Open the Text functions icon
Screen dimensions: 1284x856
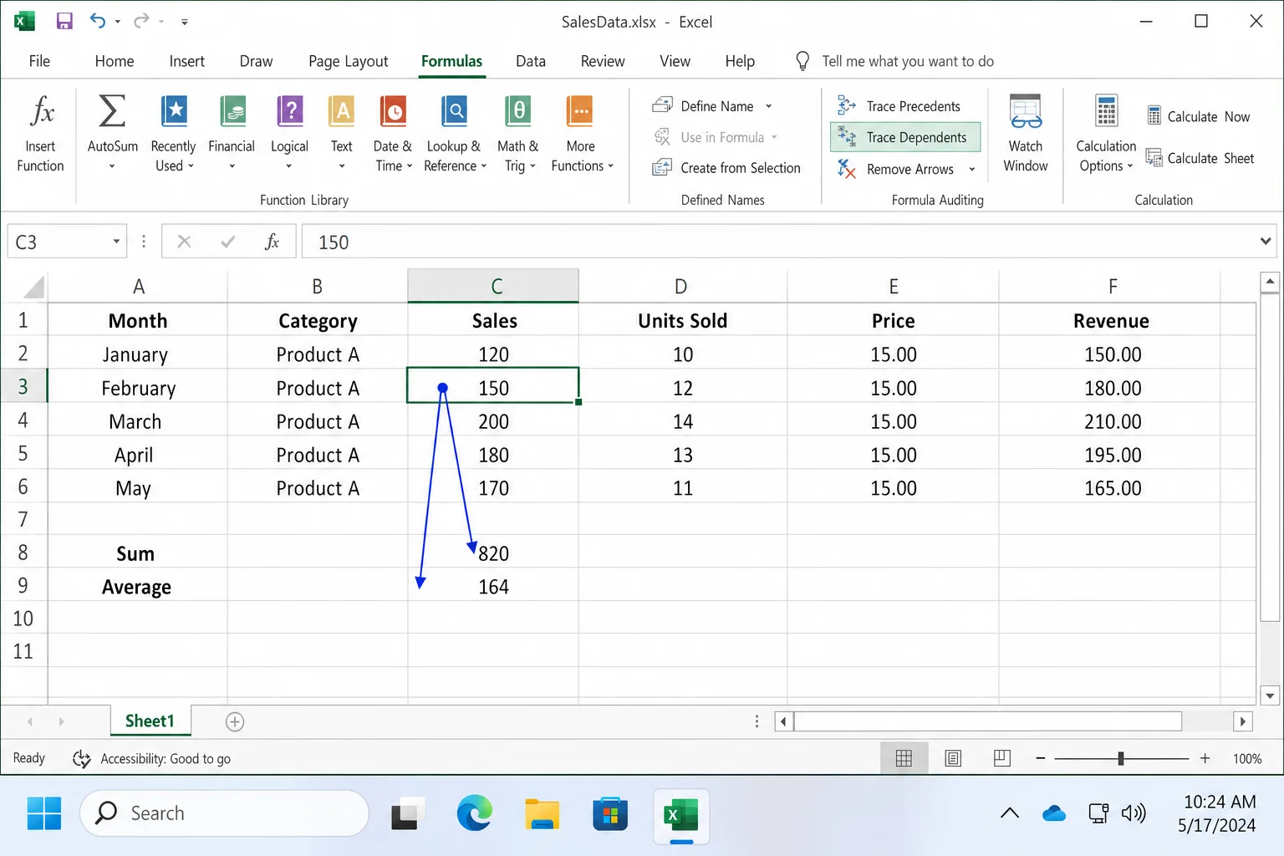pos(341,111)
